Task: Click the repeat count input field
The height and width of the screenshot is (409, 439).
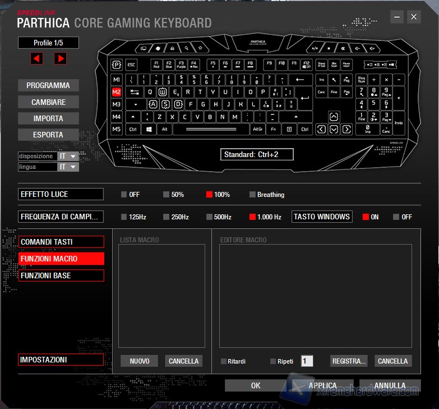Action: pyautogui.click(x=307, y=361)
